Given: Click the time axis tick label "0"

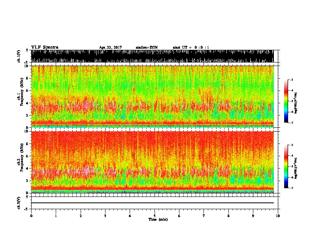Looking at the screenshot, I should coord(31,216).
